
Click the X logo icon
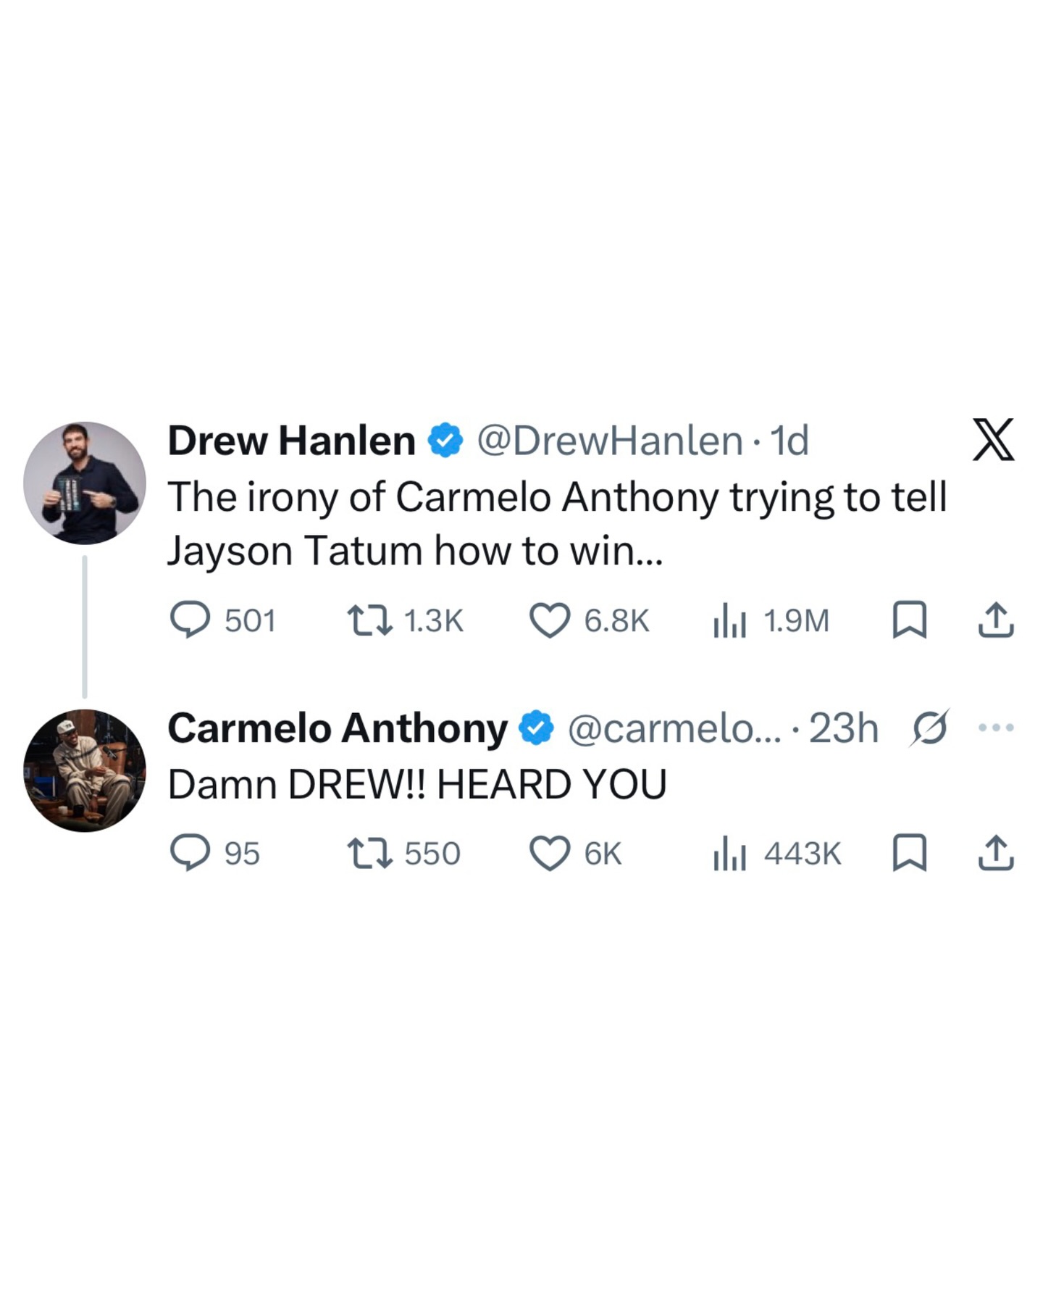coord(993,439)
